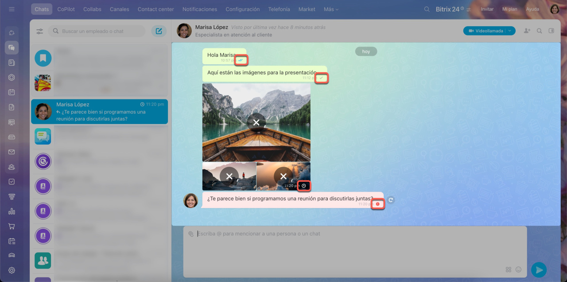Click the compose new chat button
Screen dimensions: 567x282
(159, 31)
